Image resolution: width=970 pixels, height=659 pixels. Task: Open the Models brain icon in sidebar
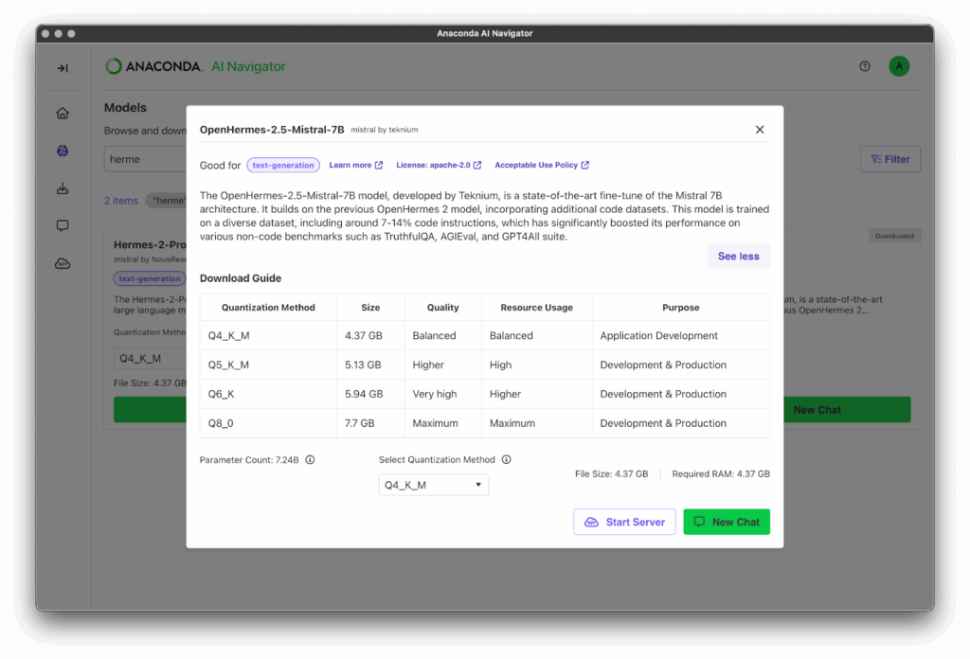click(x=63, y=151)
